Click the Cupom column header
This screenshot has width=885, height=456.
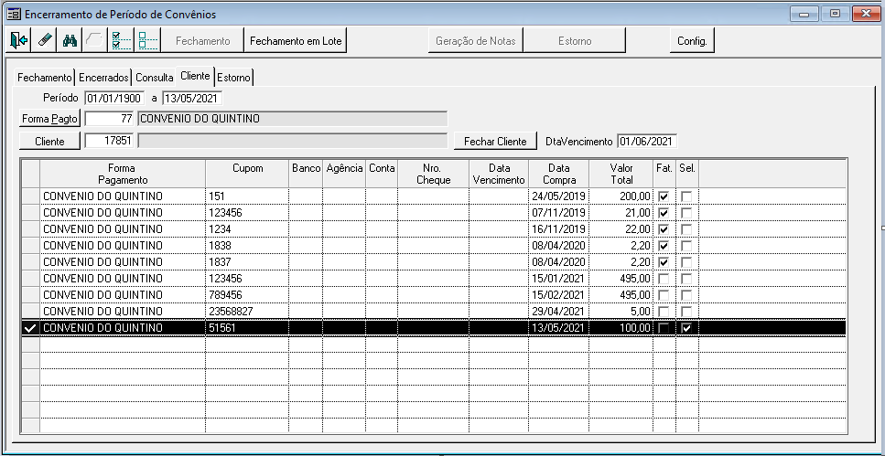point(247,175)
